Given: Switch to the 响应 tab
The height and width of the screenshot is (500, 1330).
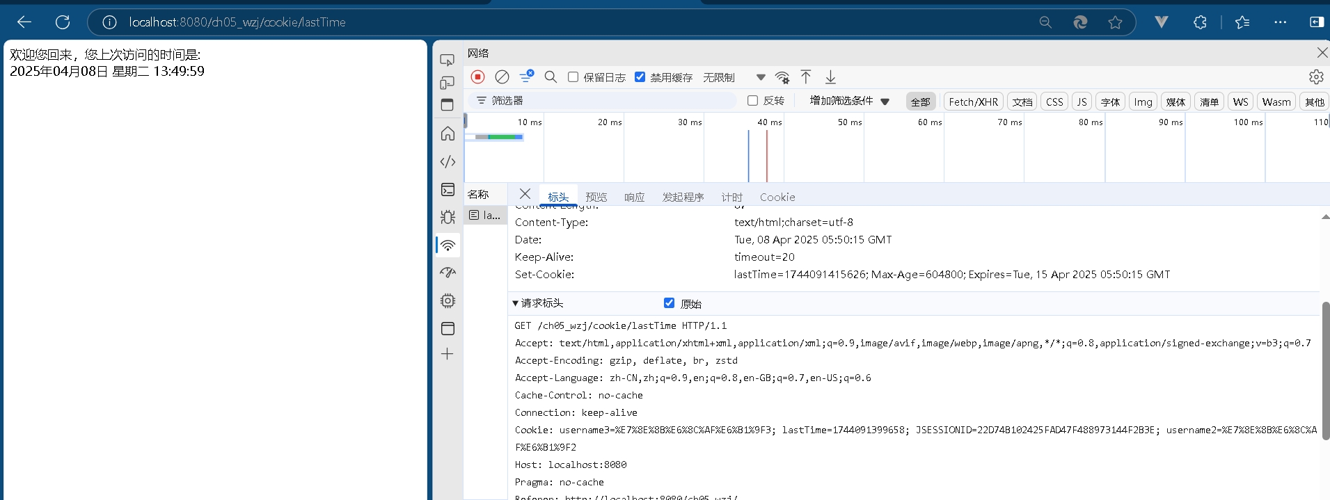Looking at the screenshot, I should (x=634, y=197).
